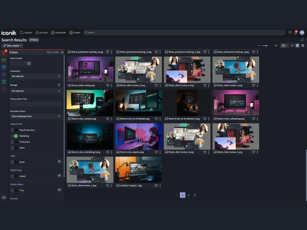Toggle the Asset type filter
The width and height of the screenshot is (307, 230).
pyautogui.click(x=14, y=162)
